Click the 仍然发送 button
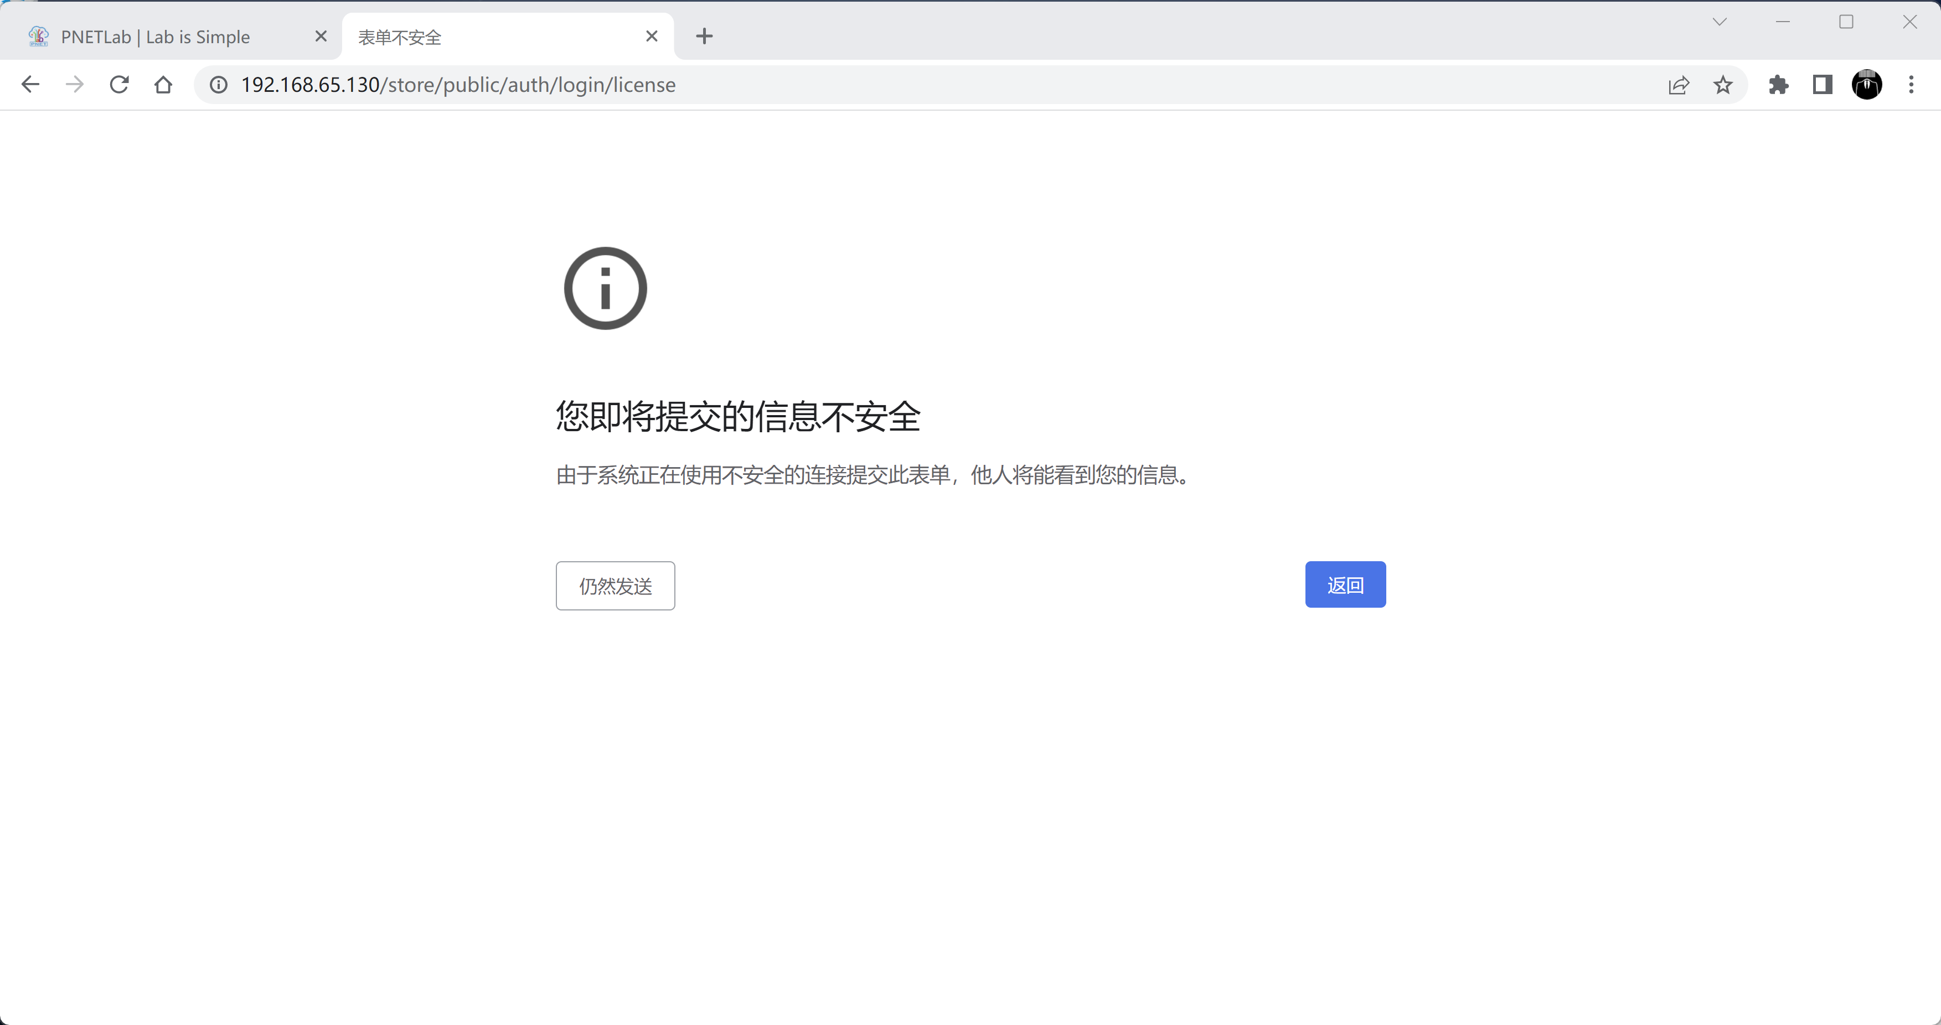Screen dimensions: 1941x1025 point(615,586)
